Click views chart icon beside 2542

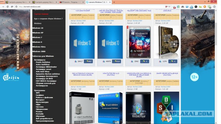click(132, 61)
